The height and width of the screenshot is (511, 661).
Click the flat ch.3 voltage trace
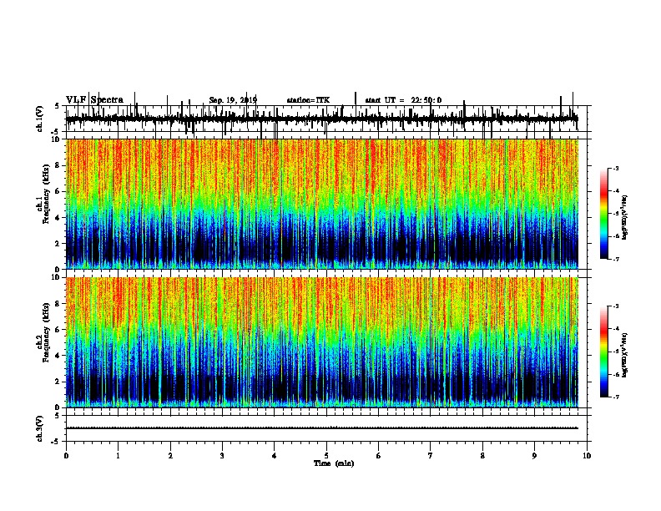click(x=322, y=428)
